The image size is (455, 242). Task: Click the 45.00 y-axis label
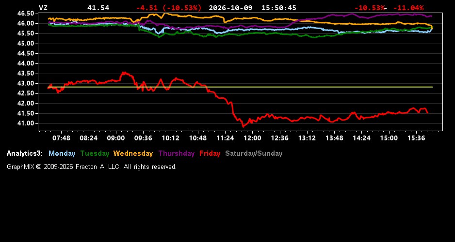tap(26, 44)
